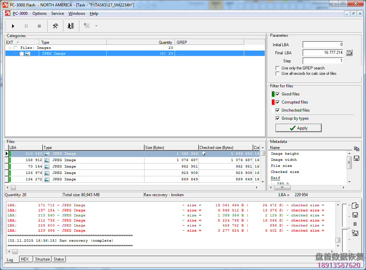Click the exit task (running man) icon
This screenshot has width=366, height=270.
(x=71, y=26)
